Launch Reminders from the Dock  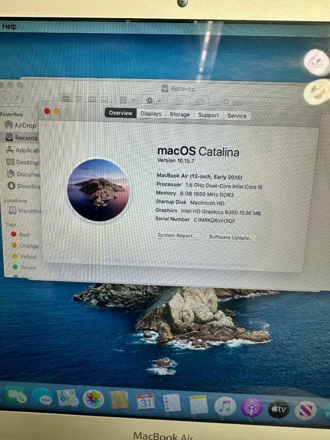click(172, 403)
